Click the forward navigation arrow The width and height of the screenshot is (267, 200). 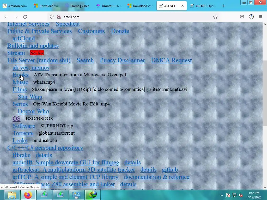tap(16, 17)
